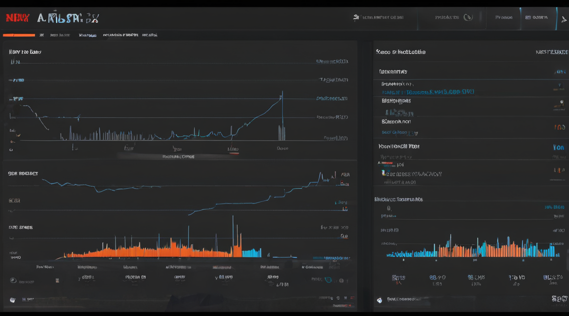The image size is (569, 316).
Task: Select the orange underlined tab below the logo
Action: (19, 35)
